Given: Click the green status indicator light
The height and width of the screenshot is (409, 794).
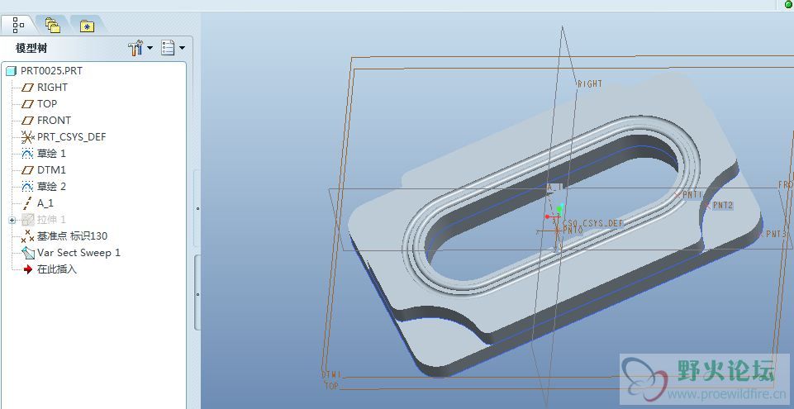Looking at the screenshot, I should pyautogui.click(x=787, y=4).
